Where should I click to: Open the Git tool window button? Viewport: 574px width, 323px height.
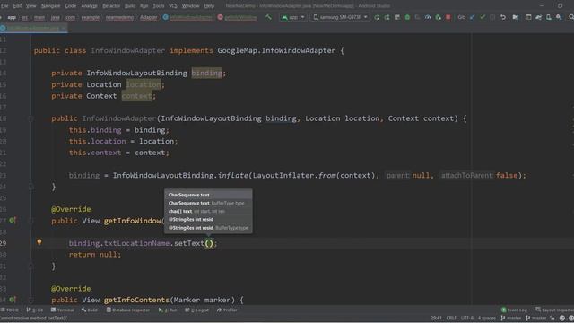pyautogui.click(x=35, y=310)
